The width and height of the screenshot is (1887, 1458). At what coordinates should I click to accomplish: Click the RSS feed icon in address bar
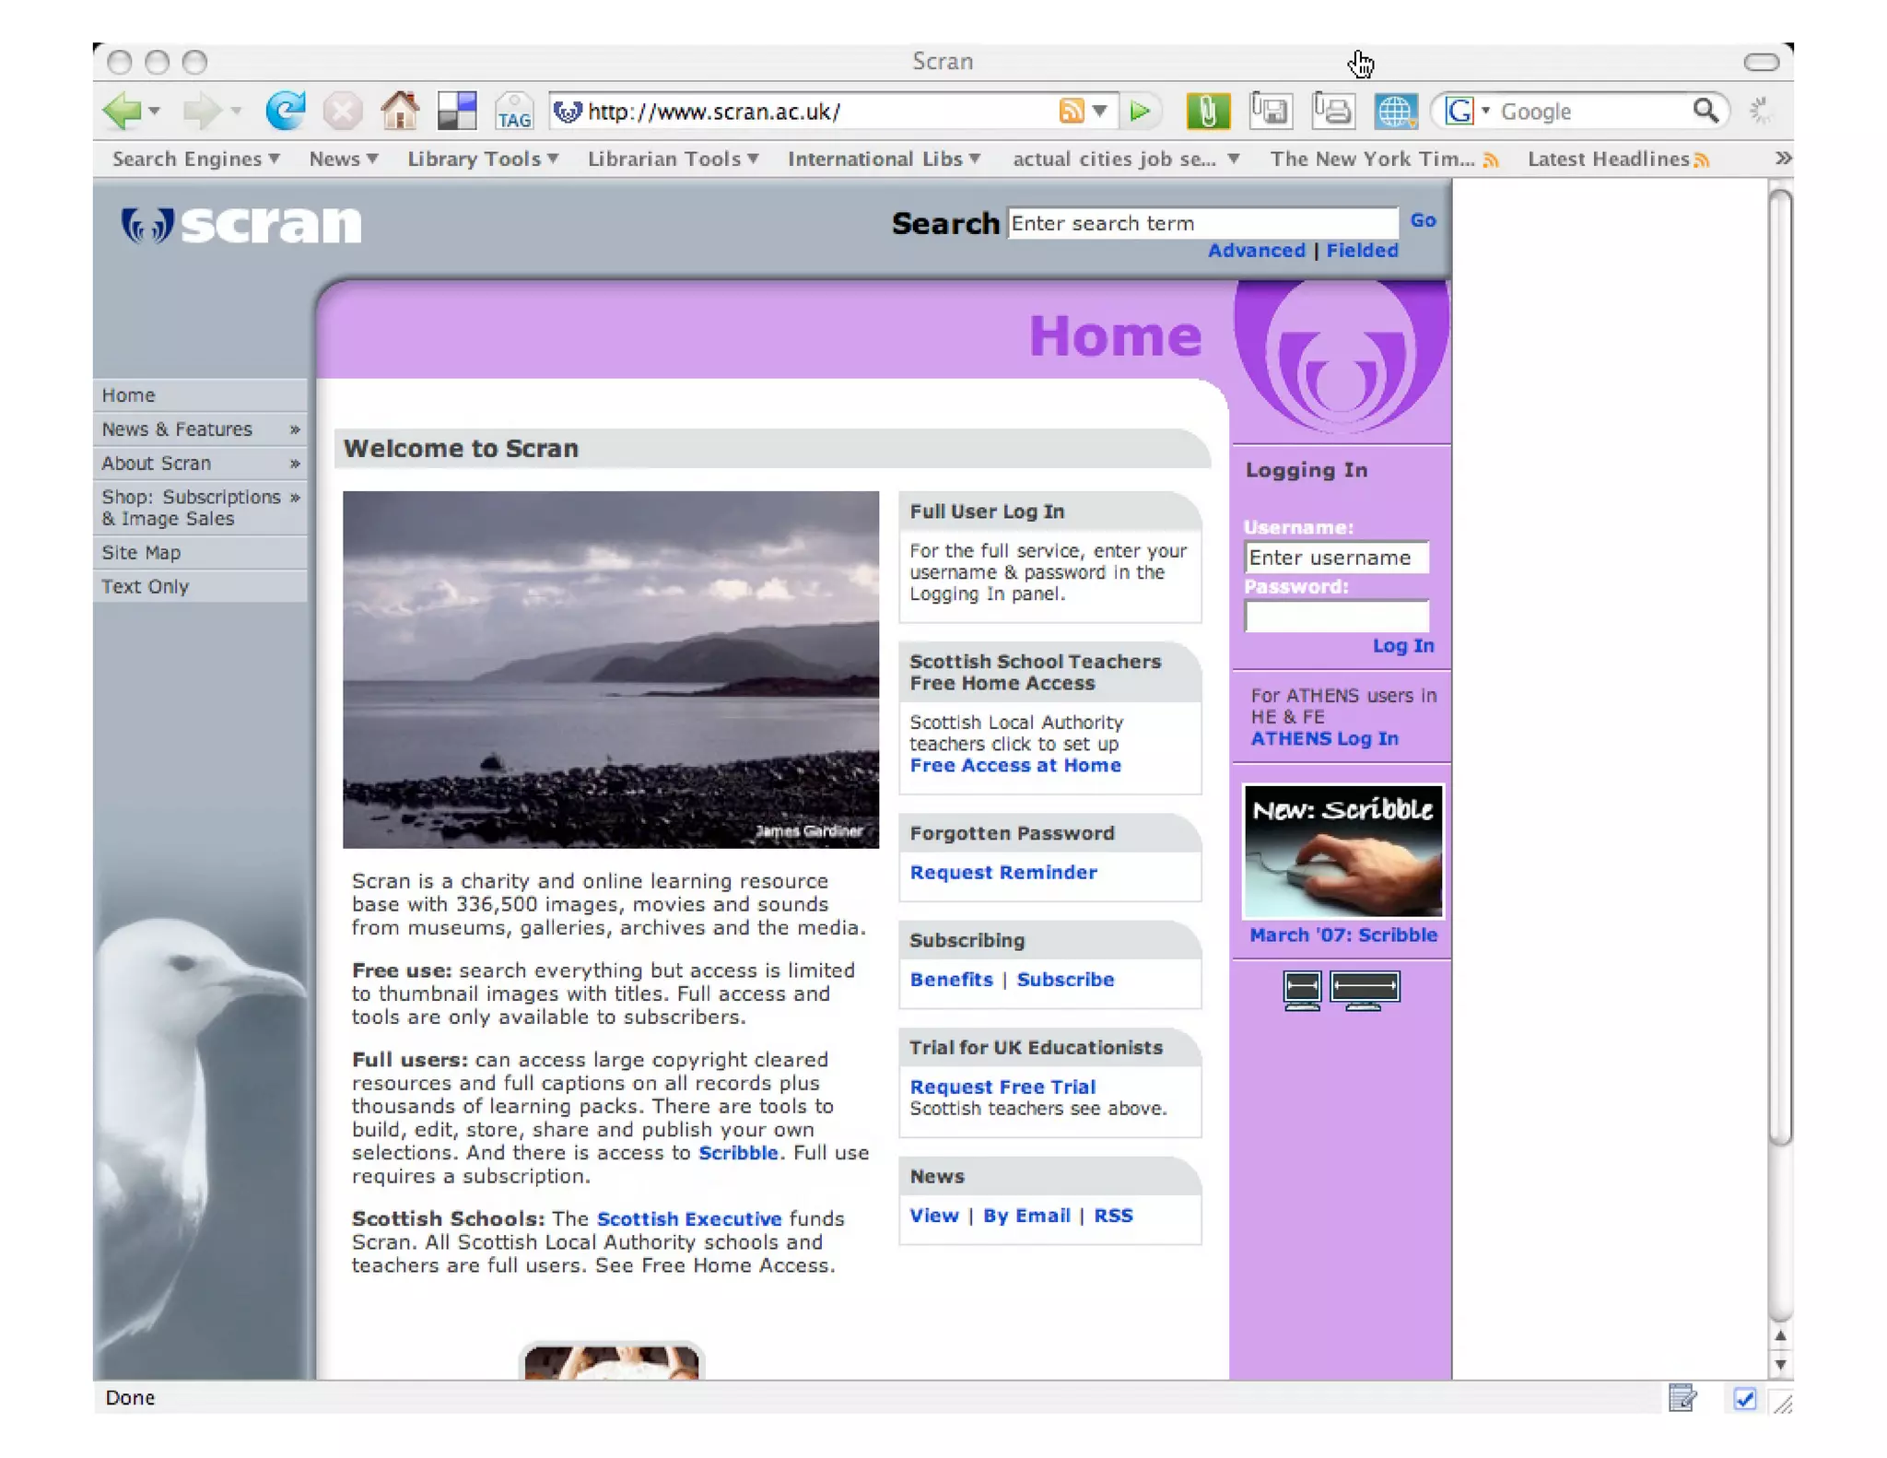pos(1071,112)
